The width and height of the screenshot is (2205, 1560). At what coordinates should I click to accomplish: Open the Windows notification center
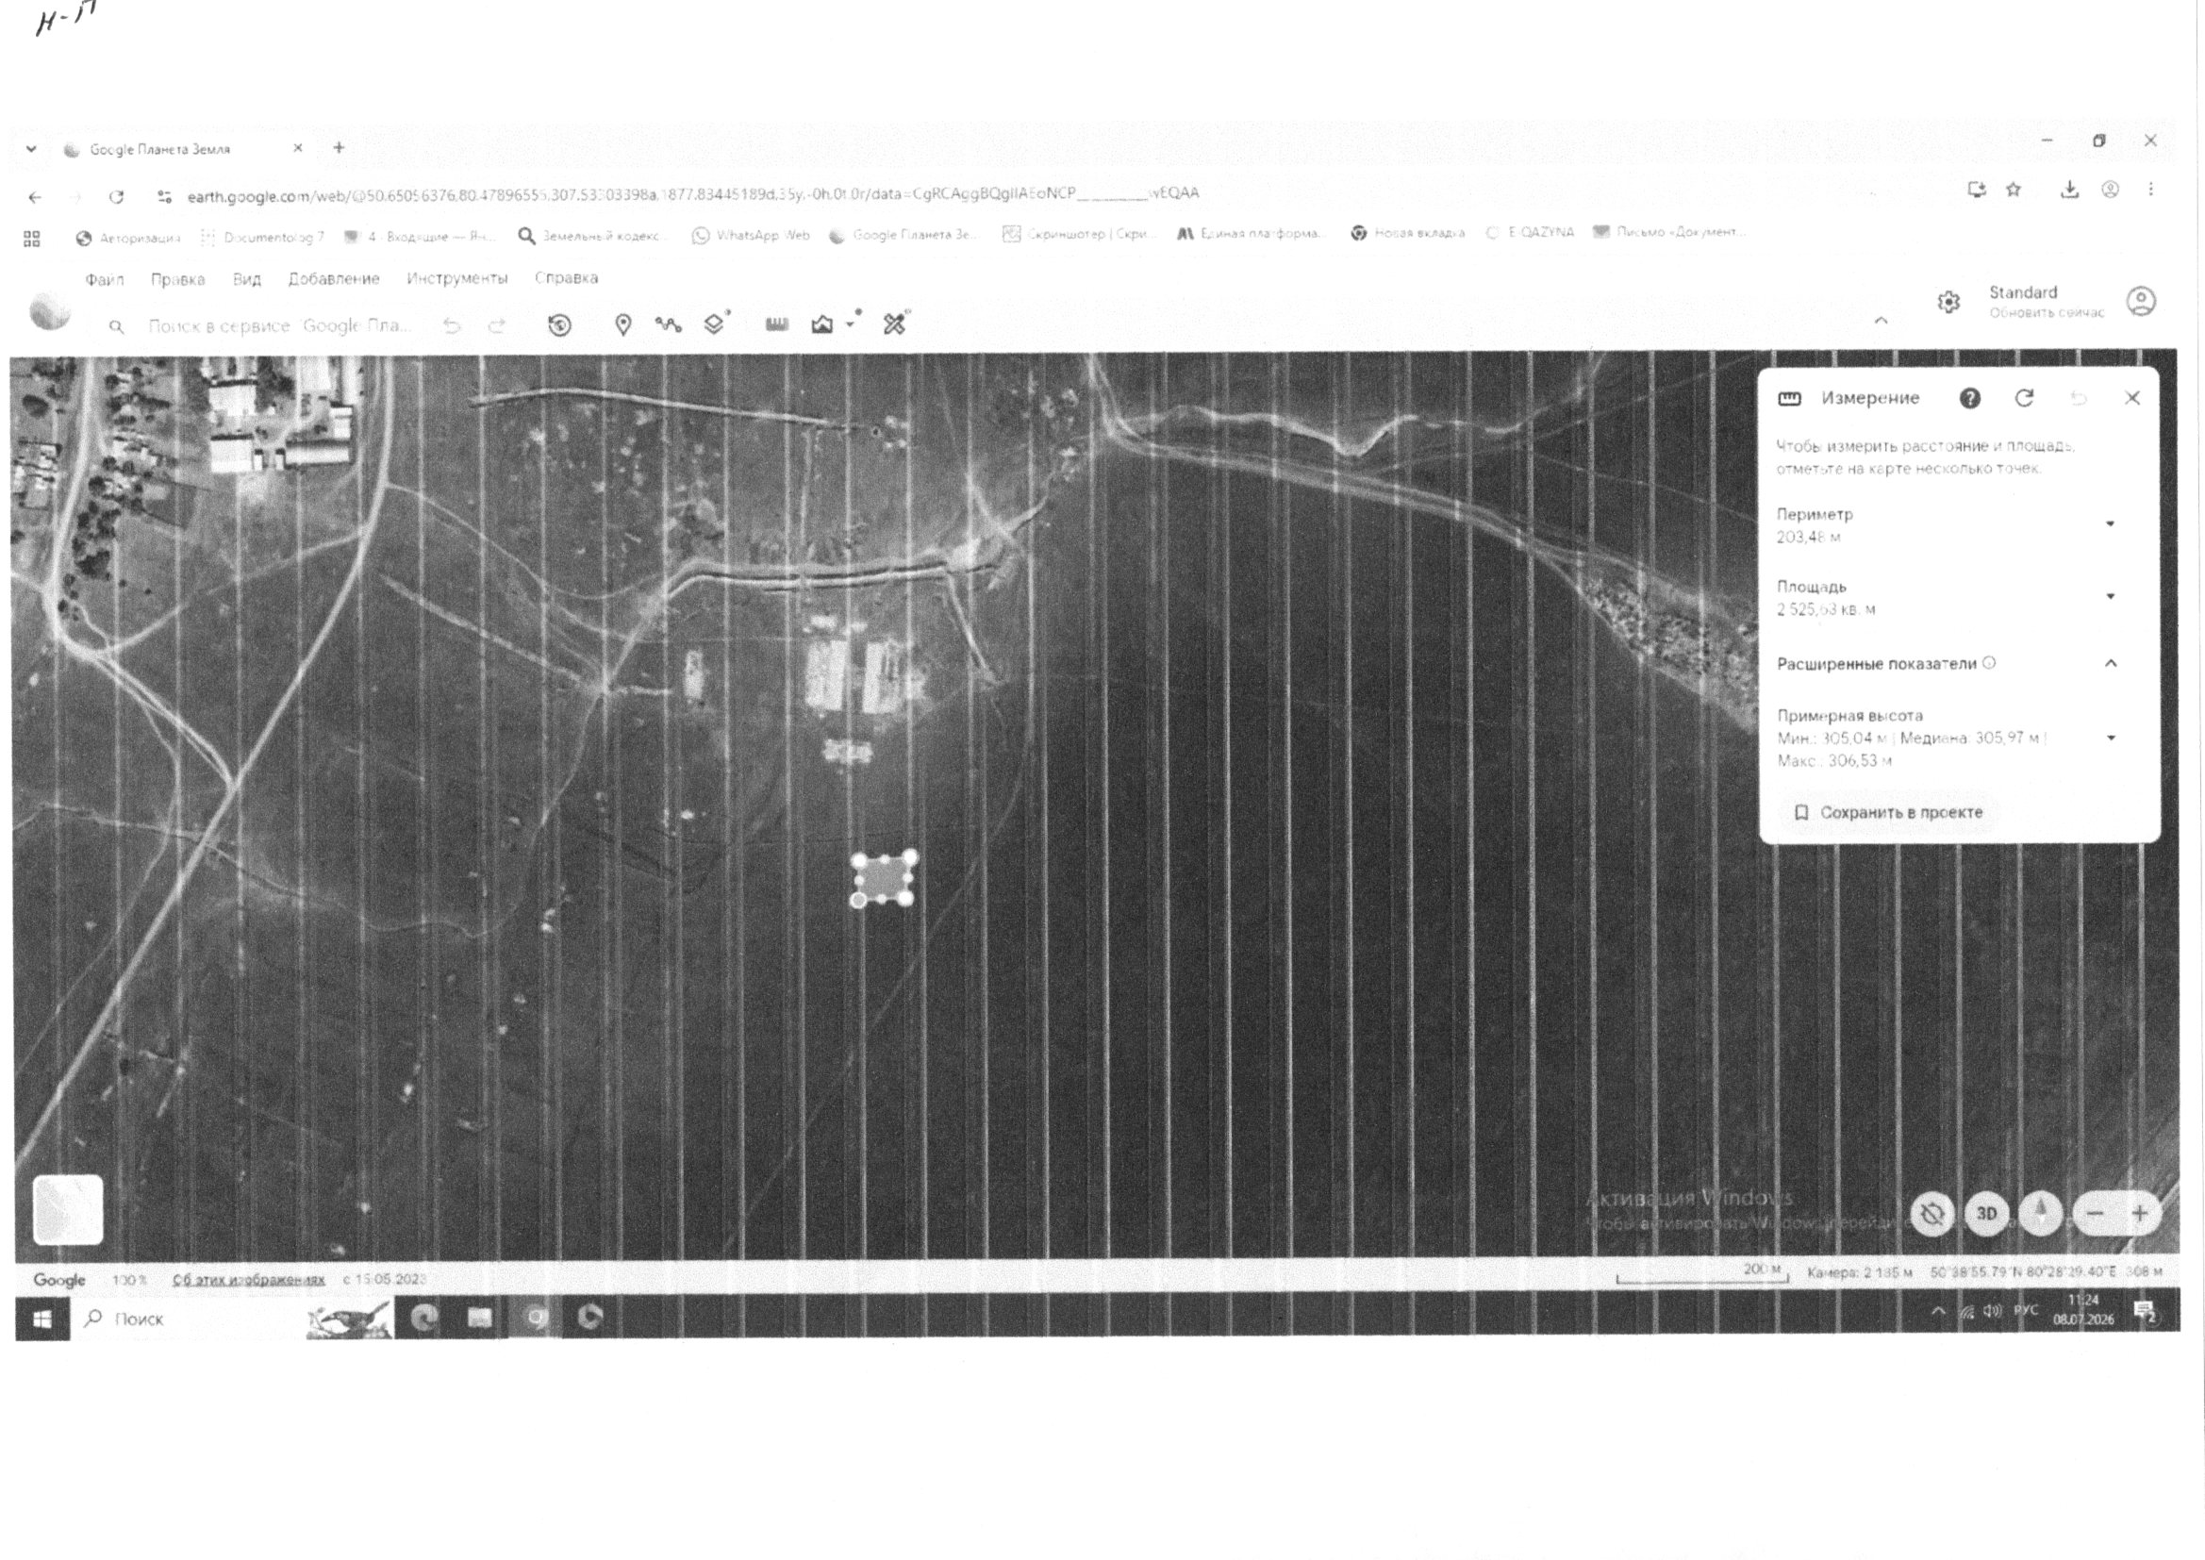(x=2145, y=1311)
